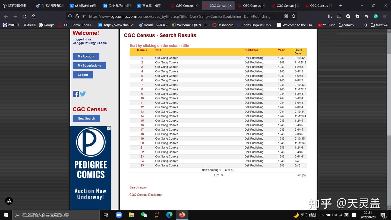Close the ad with the AdChoices X icon

(109, 128)
